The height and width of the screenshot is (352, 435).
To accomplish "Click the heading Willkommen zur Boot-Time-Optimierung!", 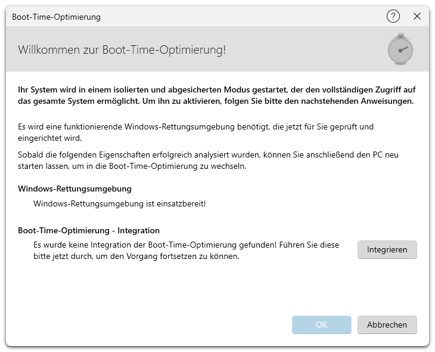I will (122, 50).
